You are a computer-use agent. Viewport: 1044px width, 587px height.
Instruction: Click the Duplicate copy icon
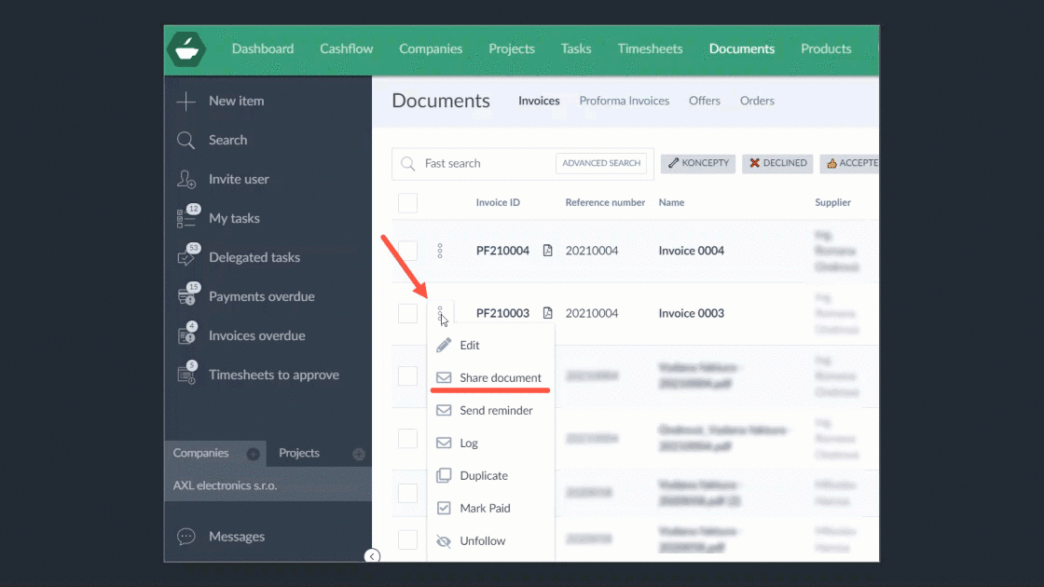point(444,475)
